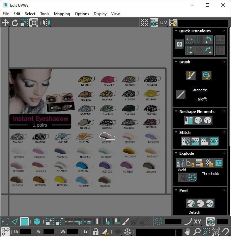Open the View menu
The height and width of the screenshot is (237, 231).
pyautogui.click(x=115, y=14)
